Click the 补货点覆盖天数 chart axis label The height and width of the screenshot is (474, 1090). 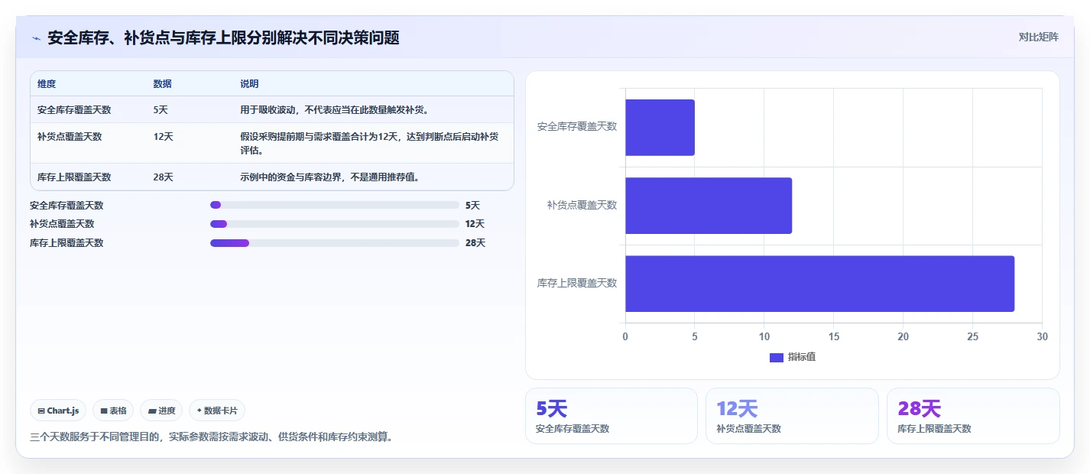[582, 205]
